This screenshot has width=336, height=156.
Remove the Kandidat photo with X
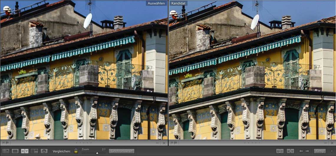332,143
